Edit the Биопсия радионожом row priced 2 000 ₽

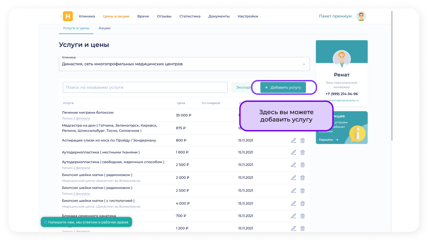(x=294, y=177)
